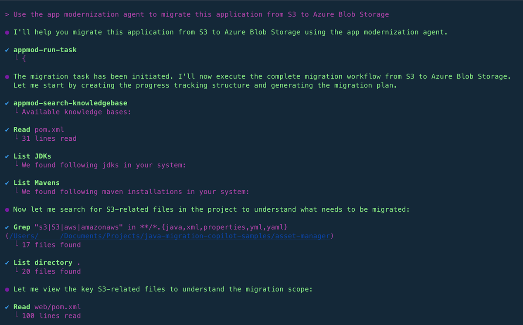Click the checkmark beside Read web/pom.xml
This screenshot has height=325, width=523.
7,307
